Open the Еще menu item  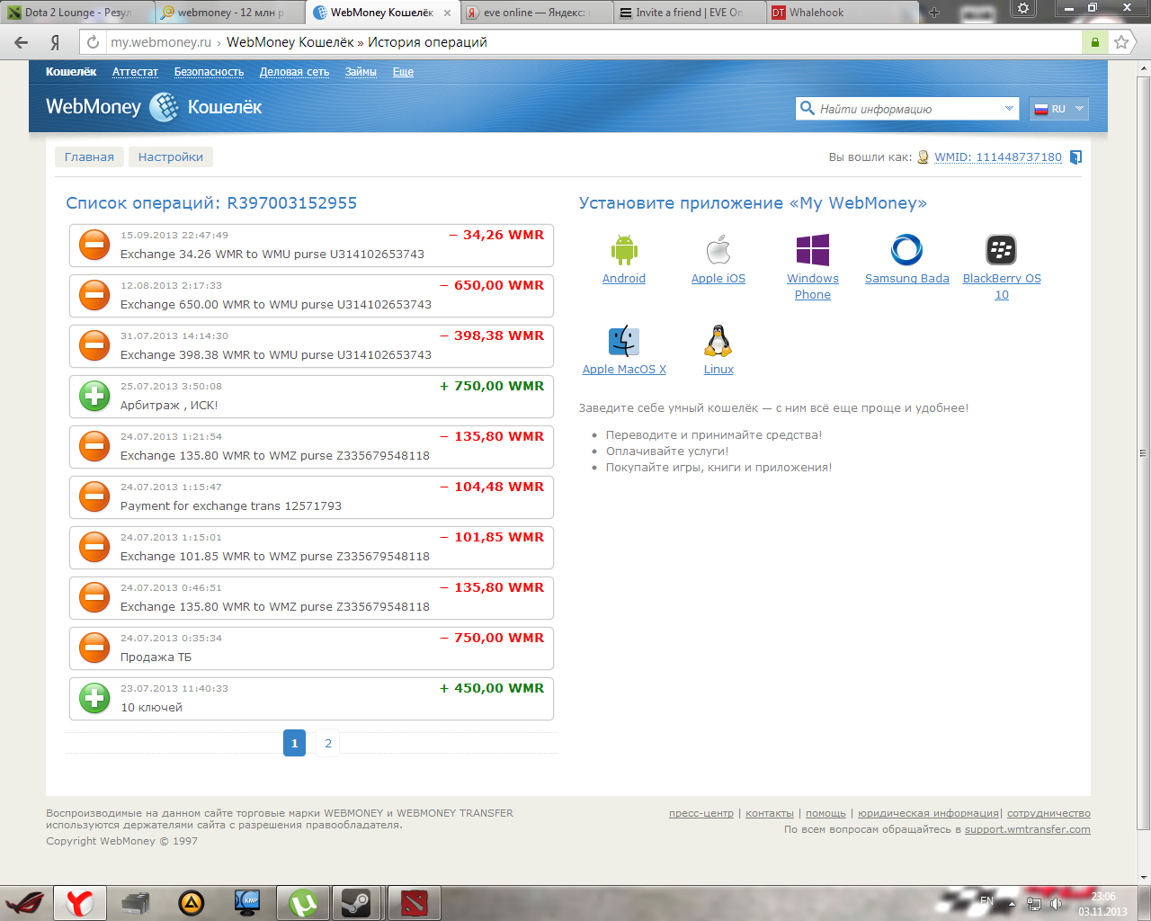(x=403, y=72)
